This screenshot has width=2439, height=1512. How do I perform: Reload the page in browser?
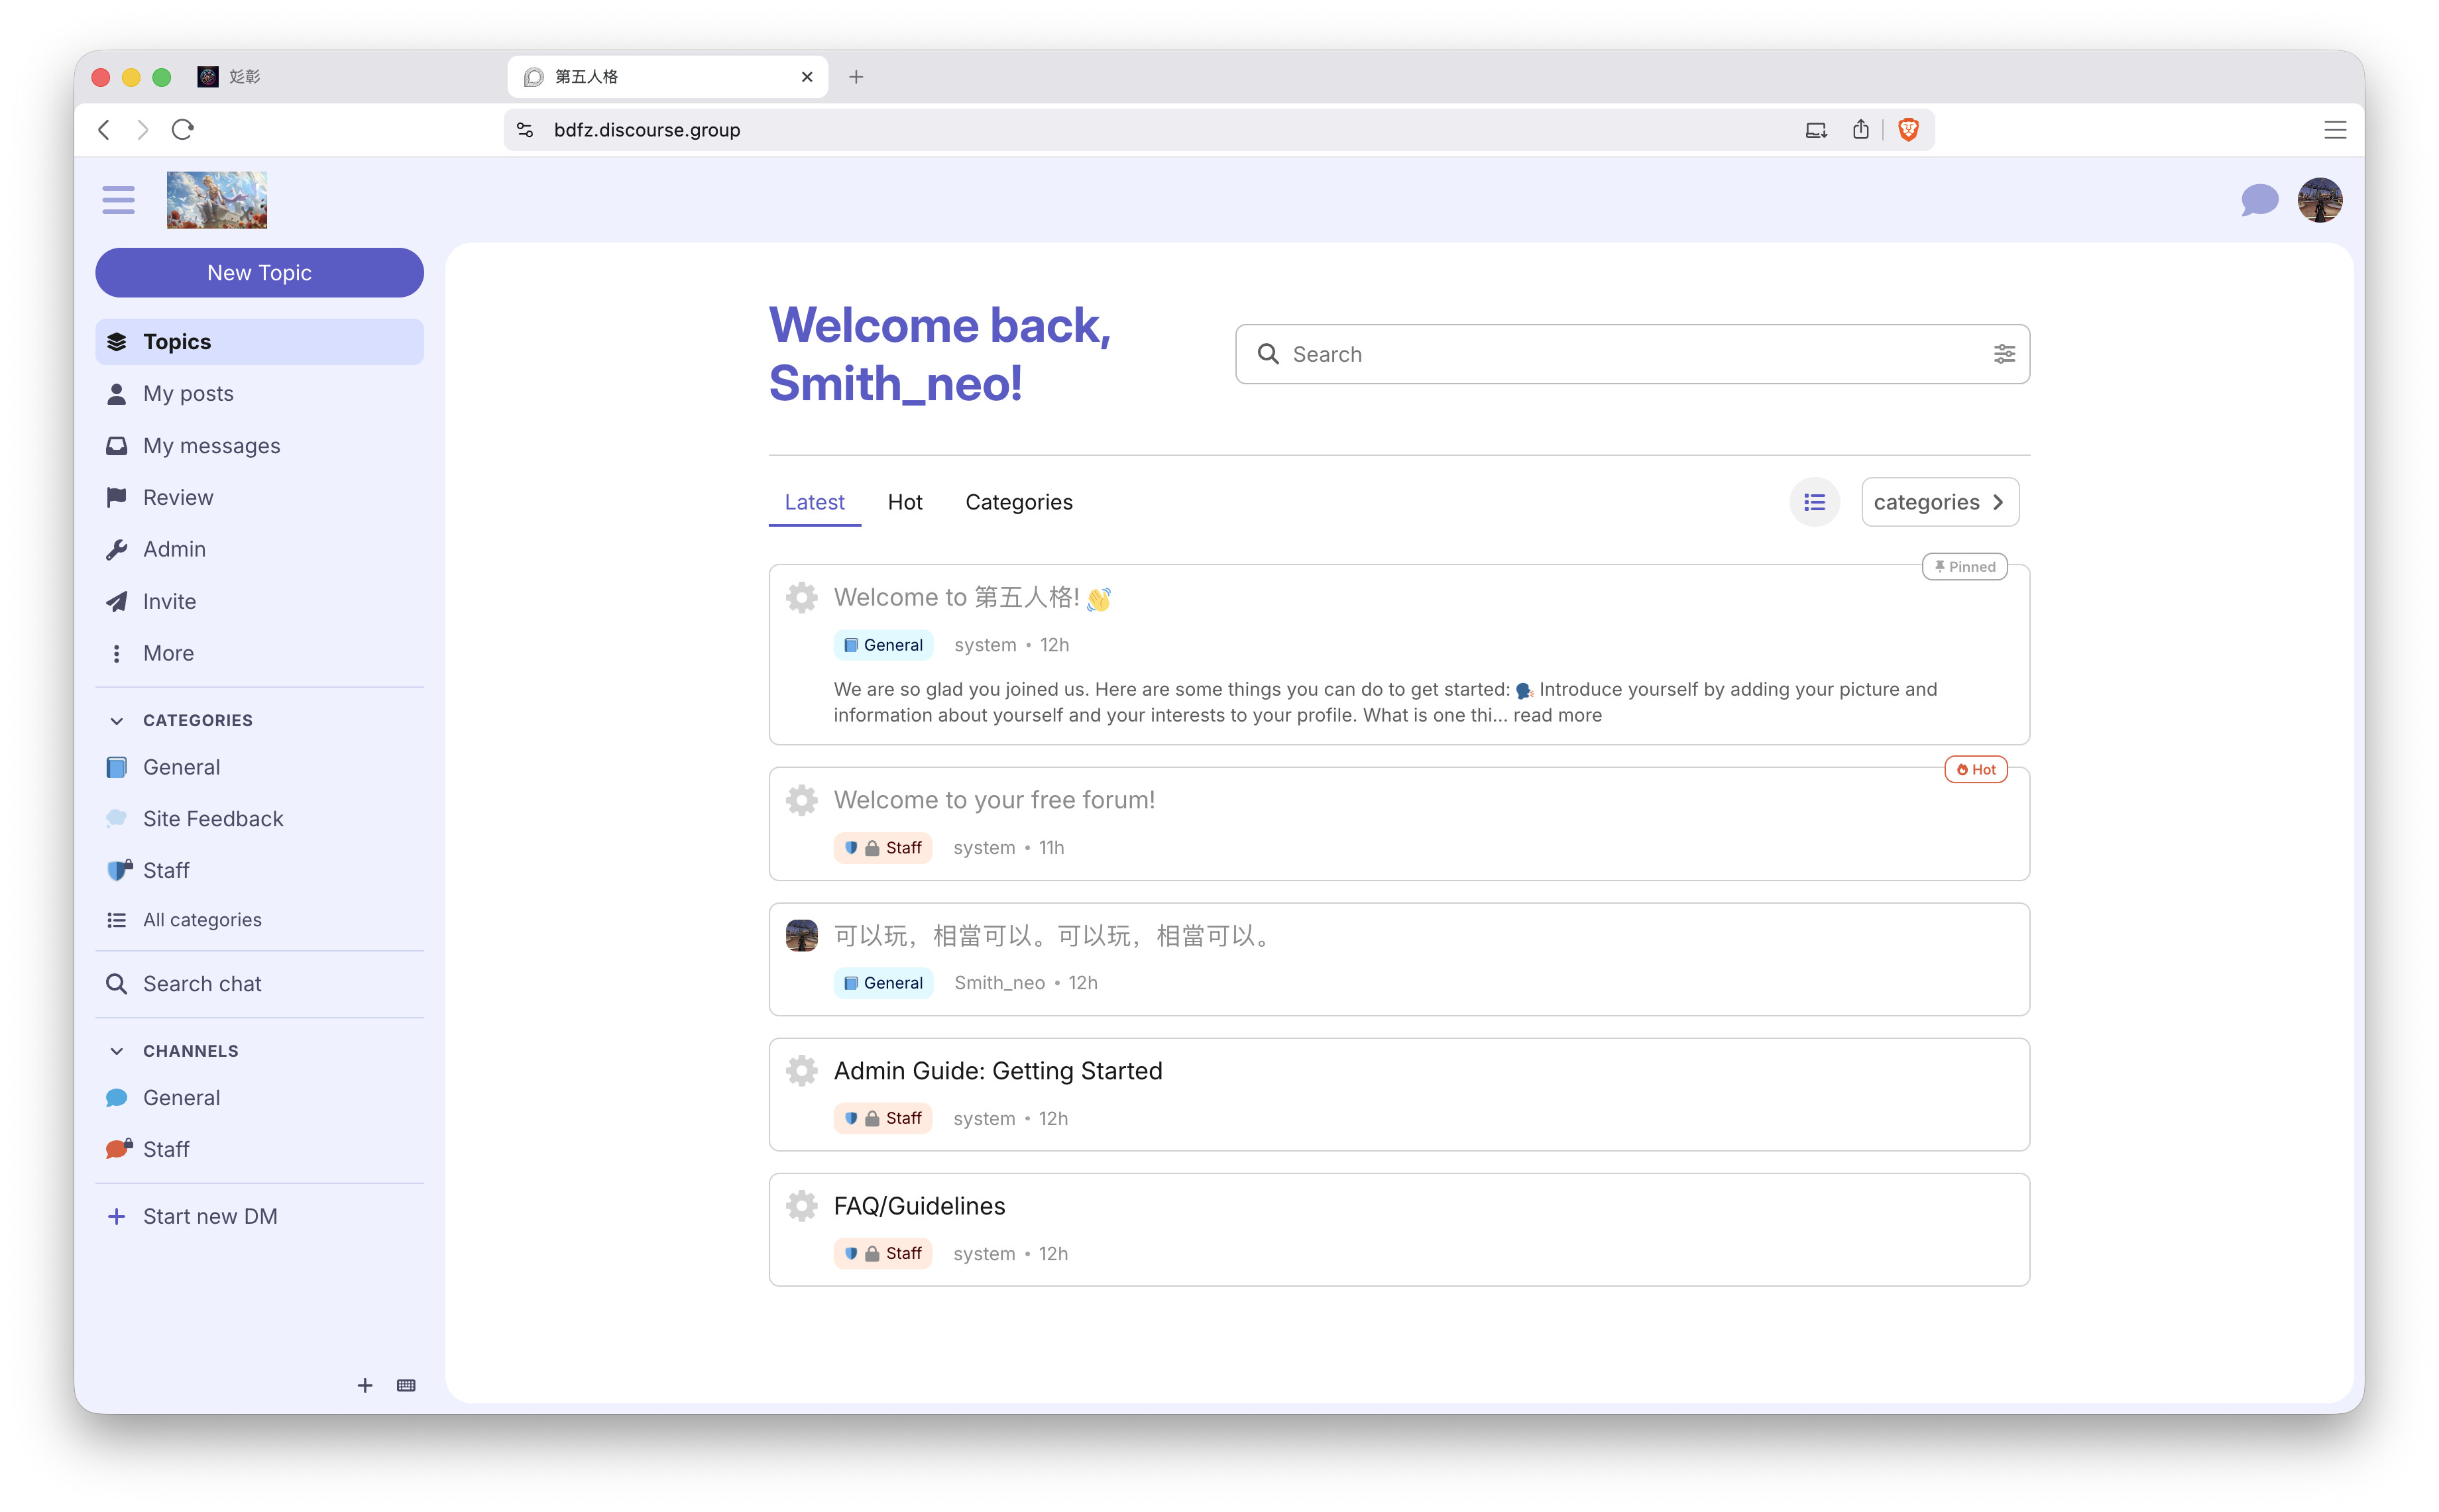pos(182,130)
